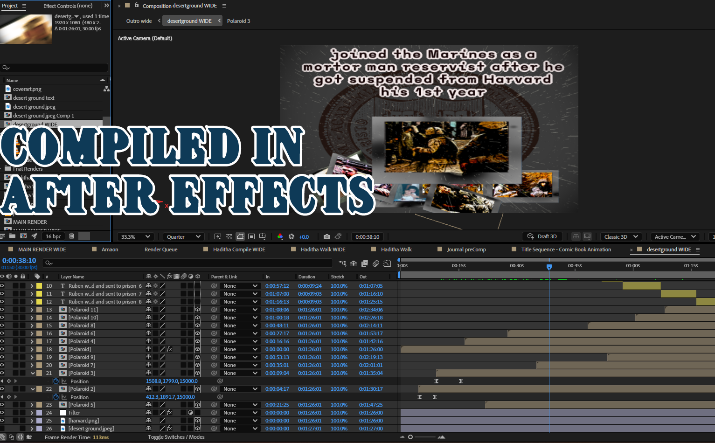
Task: Open grid and guide options icon
Action: [x=263, y=236]
